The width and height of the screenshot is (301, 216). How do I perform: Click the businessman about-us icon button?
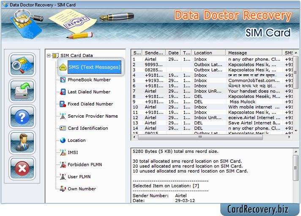click(x=22, y=143)
